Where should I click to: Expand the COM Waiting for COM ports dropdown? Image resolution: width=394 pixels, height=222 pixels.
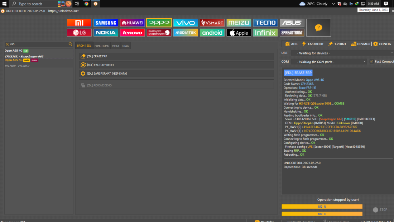329,62
